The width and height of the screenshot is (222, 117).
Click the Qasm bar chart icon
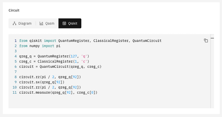pyautogui.click(x=41, y=23)
